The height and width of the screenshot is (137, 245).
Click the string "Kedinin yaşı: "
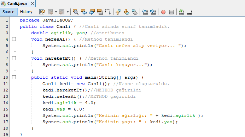(x=119, y=122)
